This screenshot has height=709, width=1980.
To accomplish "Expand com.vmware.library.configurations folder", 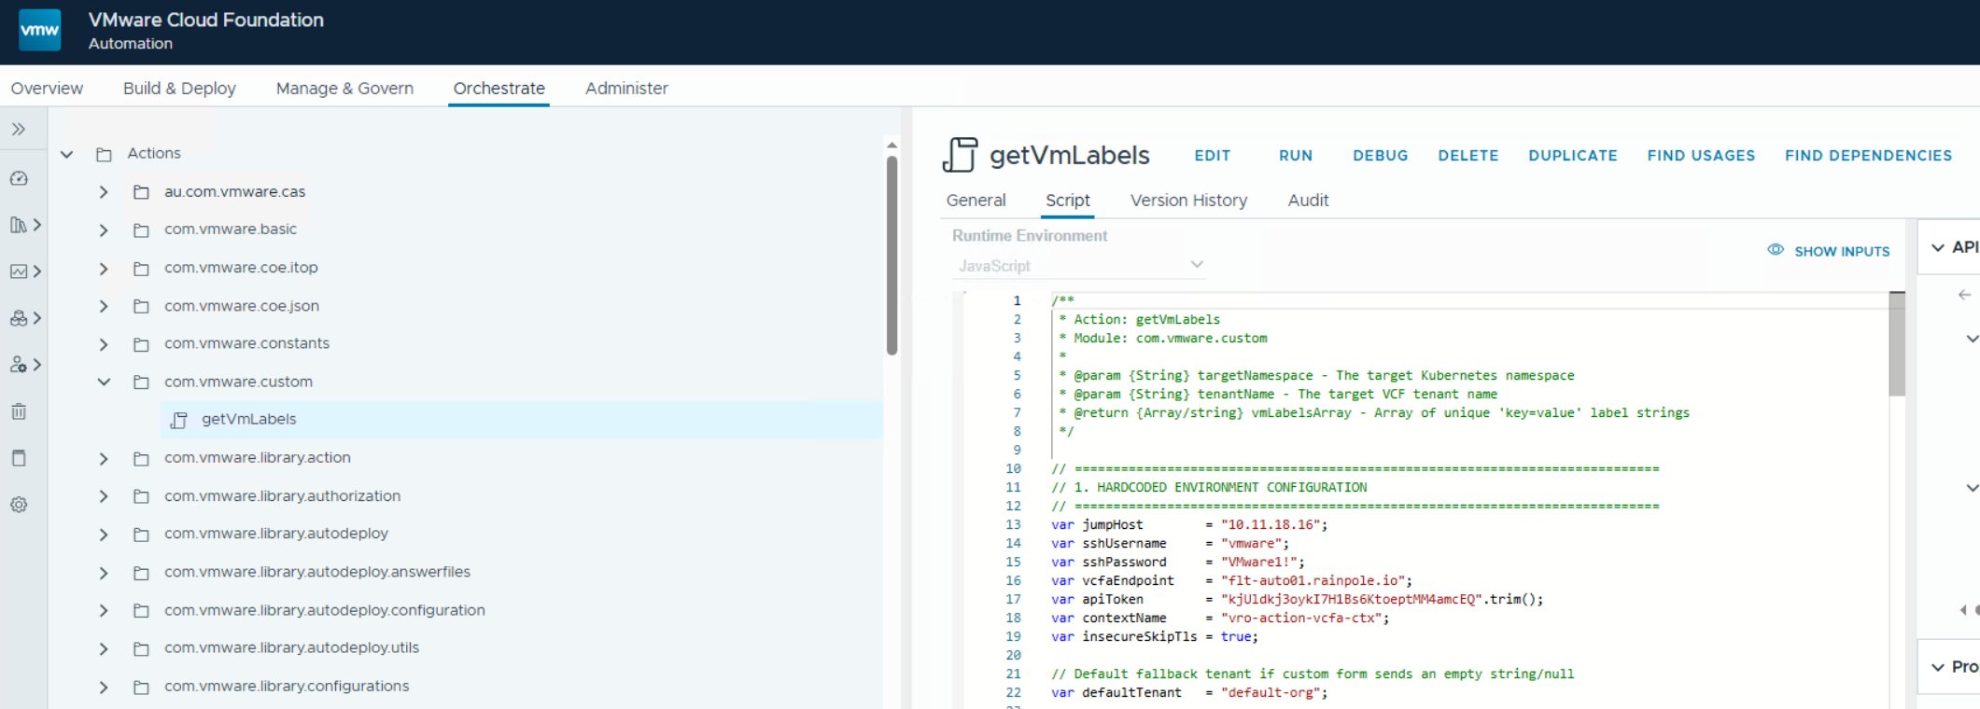I will coord(104,688).
